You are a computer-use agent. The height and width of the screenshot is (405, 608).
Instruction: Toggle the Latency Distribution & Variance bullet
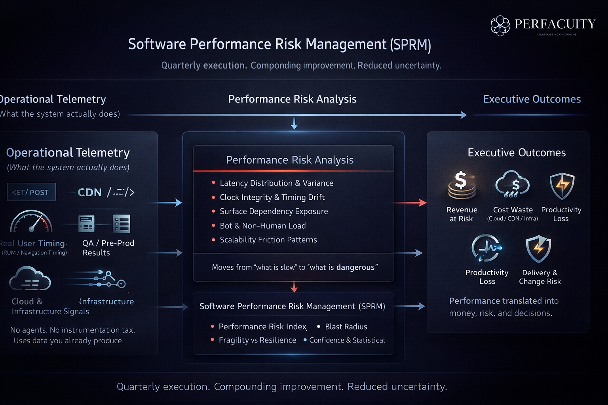pos(214,183)
